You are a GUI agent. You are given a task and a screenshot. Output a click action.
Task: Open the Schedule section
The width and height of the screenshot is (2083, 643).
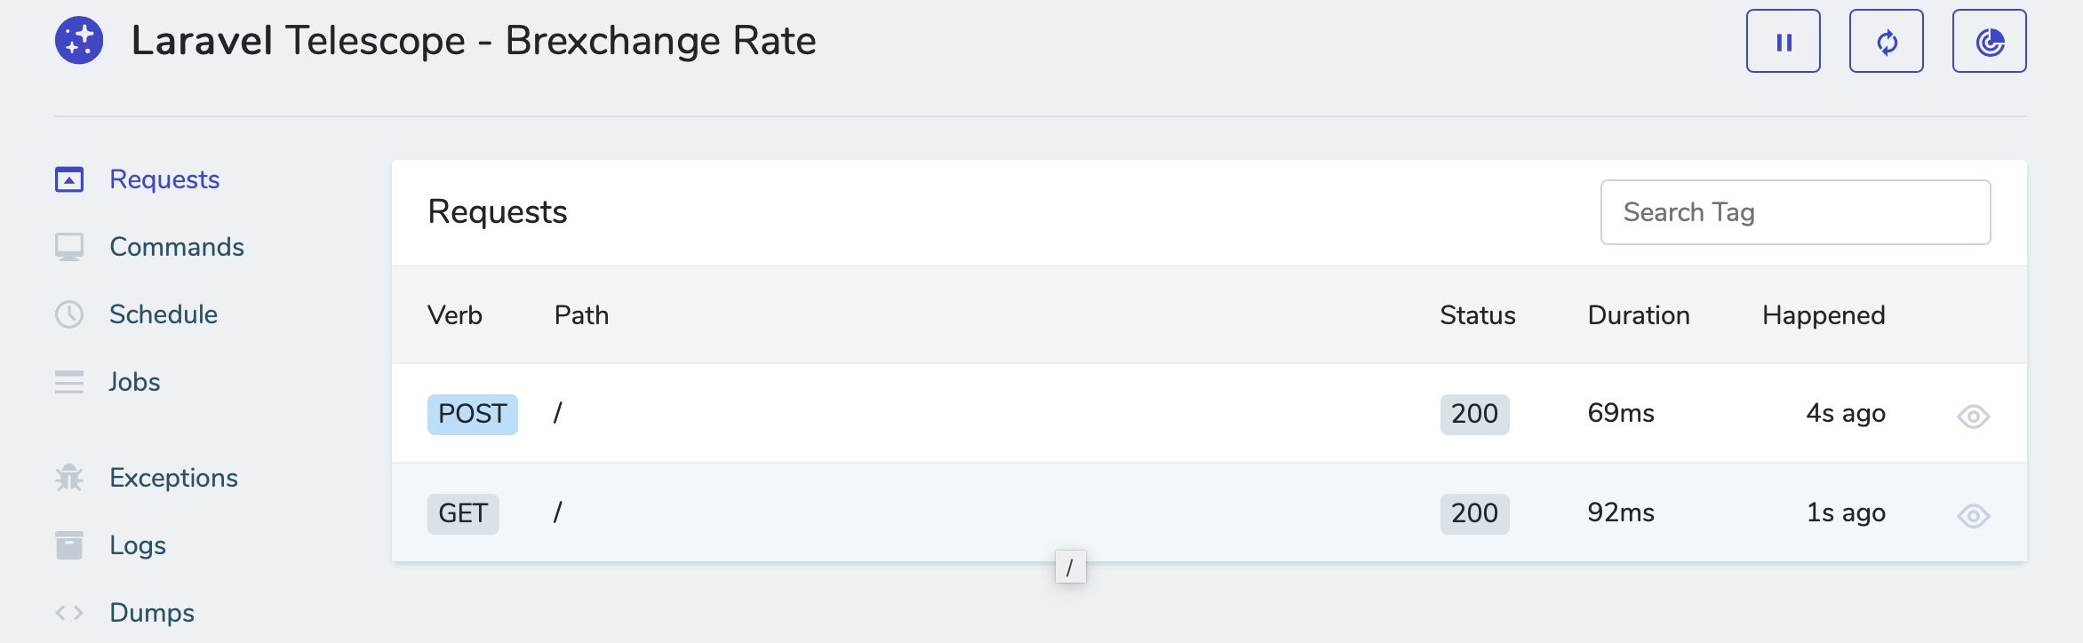[164, 314]
